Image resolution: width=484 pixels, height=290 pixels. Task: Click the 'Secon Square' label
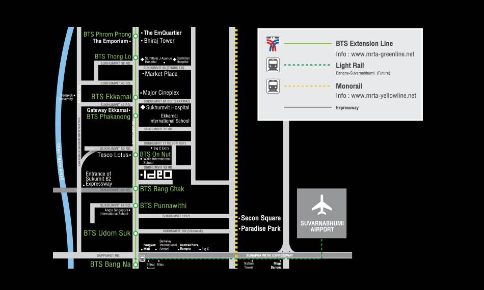tap(260, 218)
